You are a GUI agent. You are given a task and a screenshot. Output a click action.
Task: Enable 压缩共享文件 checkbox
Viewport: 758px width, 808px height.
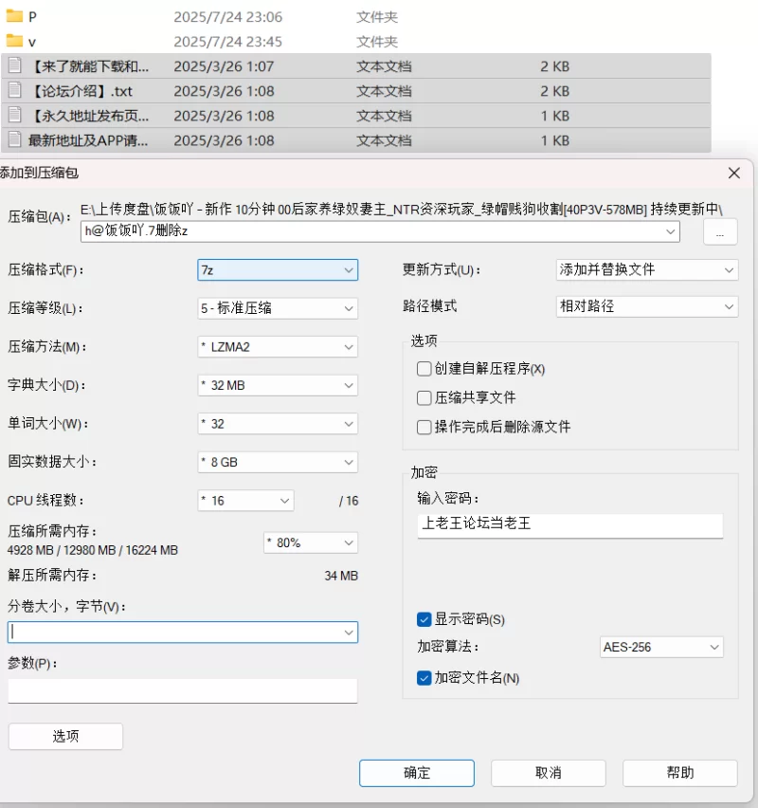tap(424, 397)
